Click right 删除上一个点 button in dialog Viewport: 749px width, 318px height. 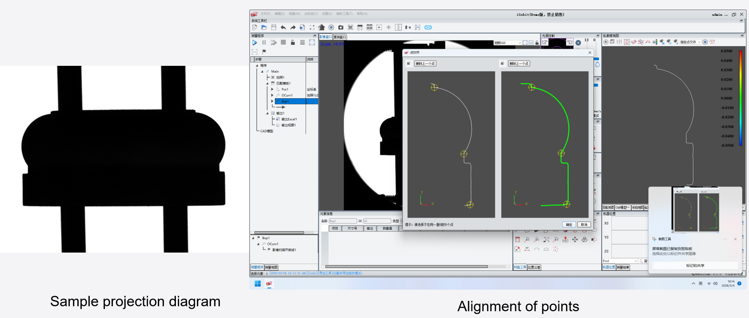tap(519, 63)
